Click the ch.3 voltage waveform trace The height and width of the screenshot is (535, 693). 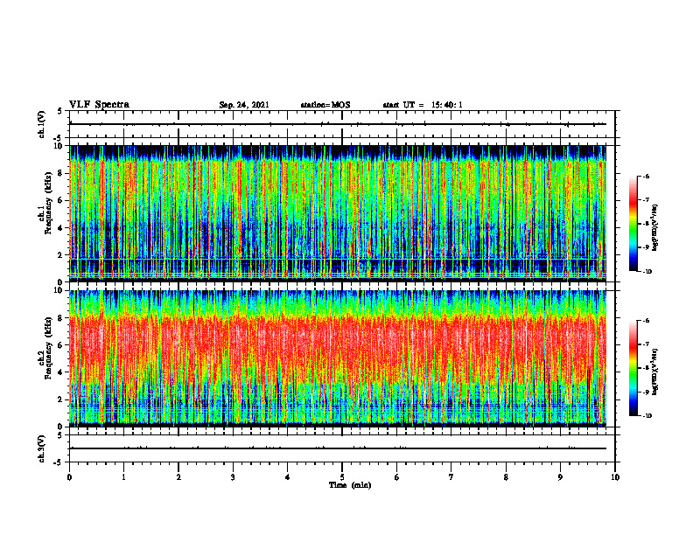coord(338,448)
